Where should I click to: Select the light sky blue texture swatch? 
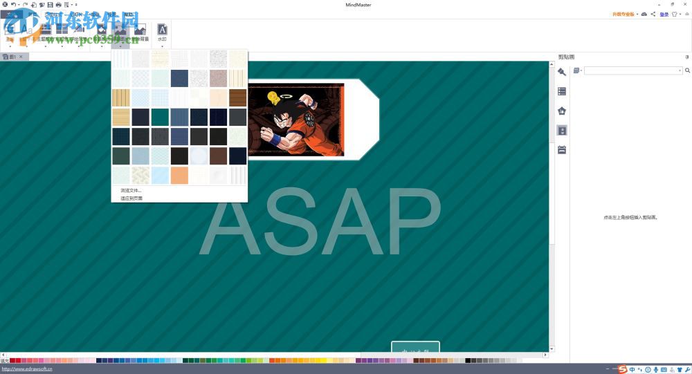pos(160,176)
